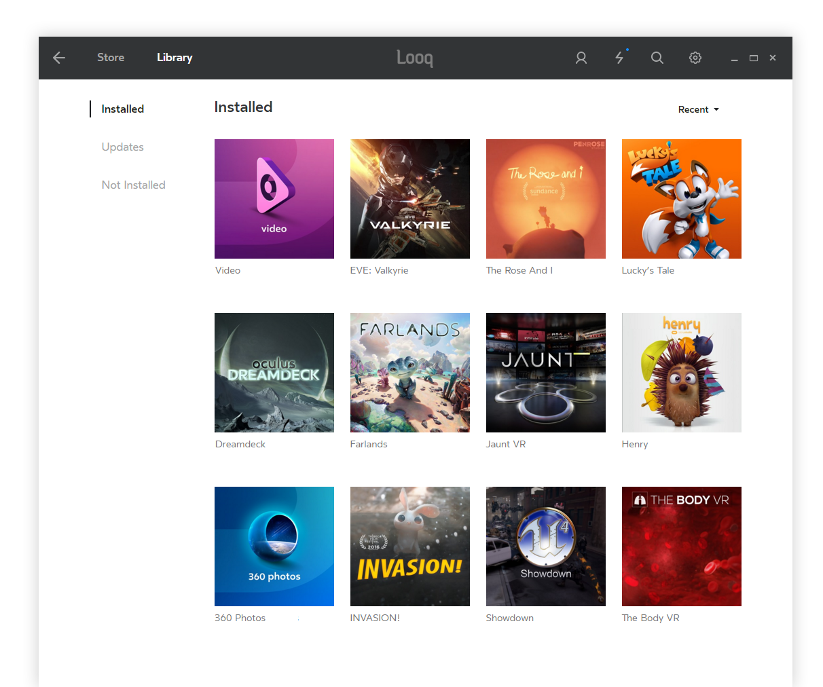Open the Lucky's Tale cover art
The width and height of the screenshot is (823, 687).
pyautogui.click(x=682, y=199)
